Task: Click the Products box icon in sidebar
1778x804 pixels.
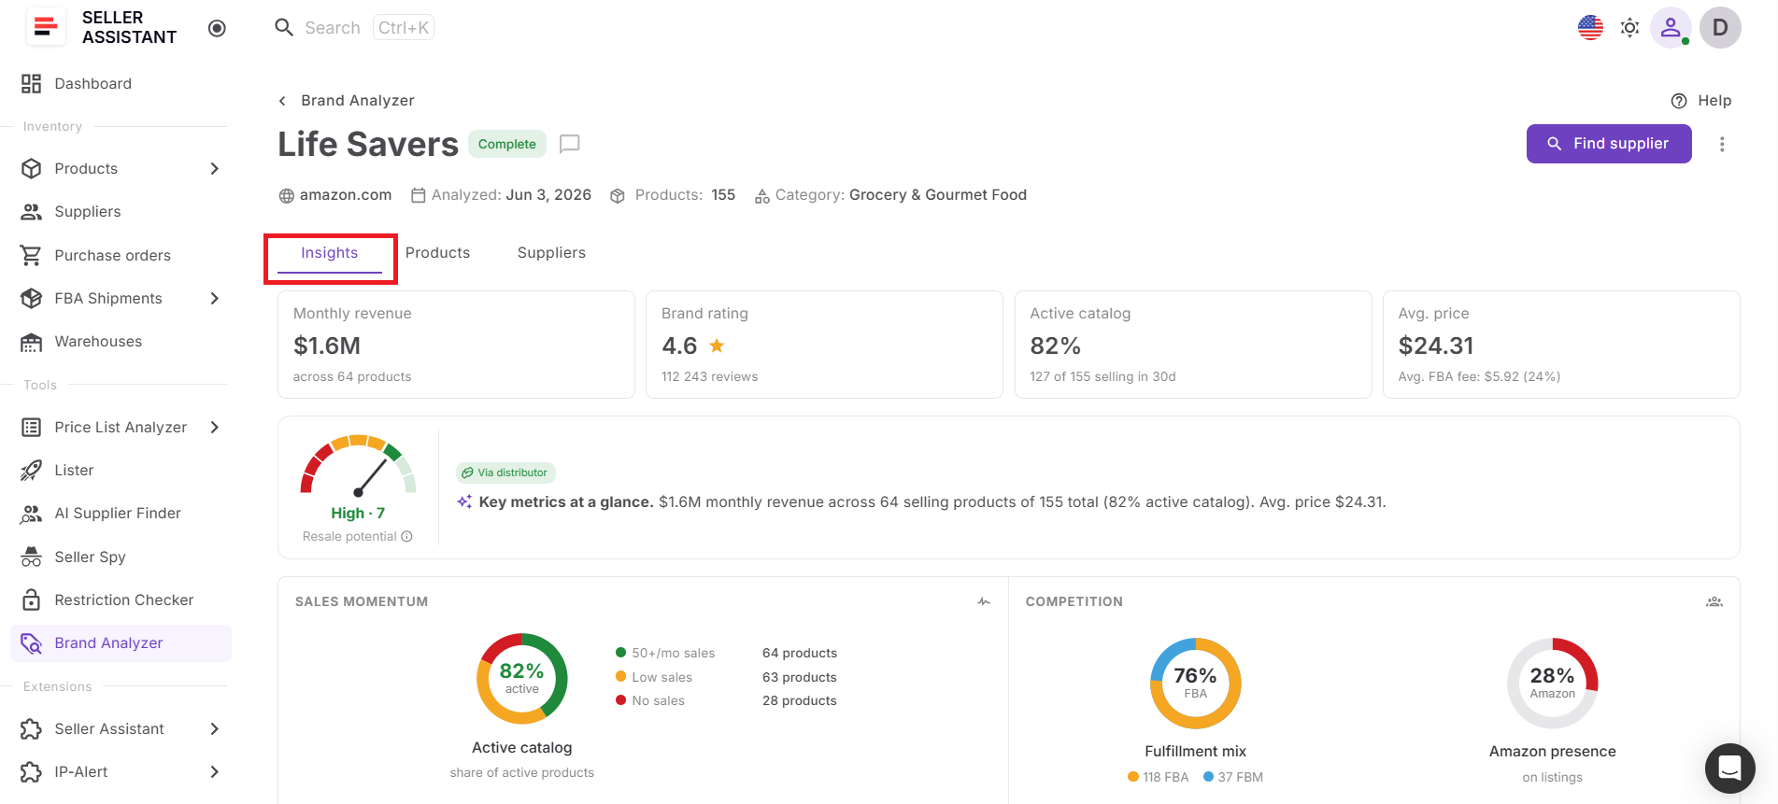Action: [32, 169]
